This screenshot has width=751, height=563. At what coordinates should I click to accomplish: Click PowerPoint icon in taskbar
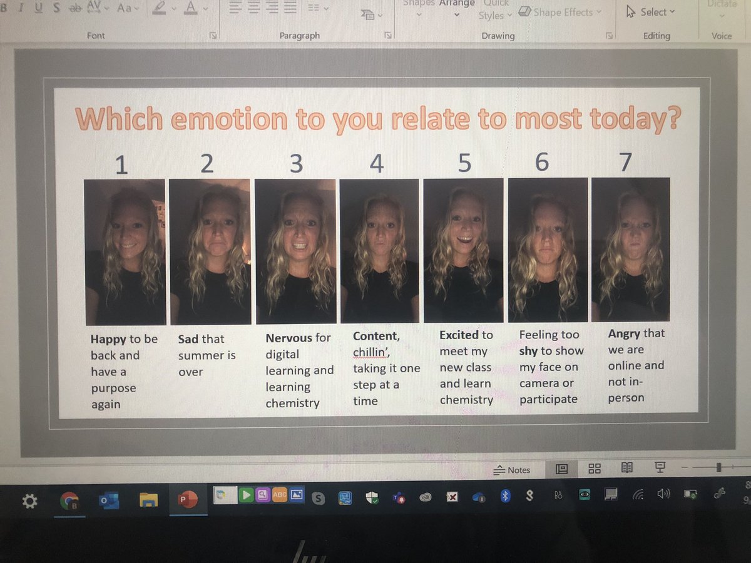(187, 499)
